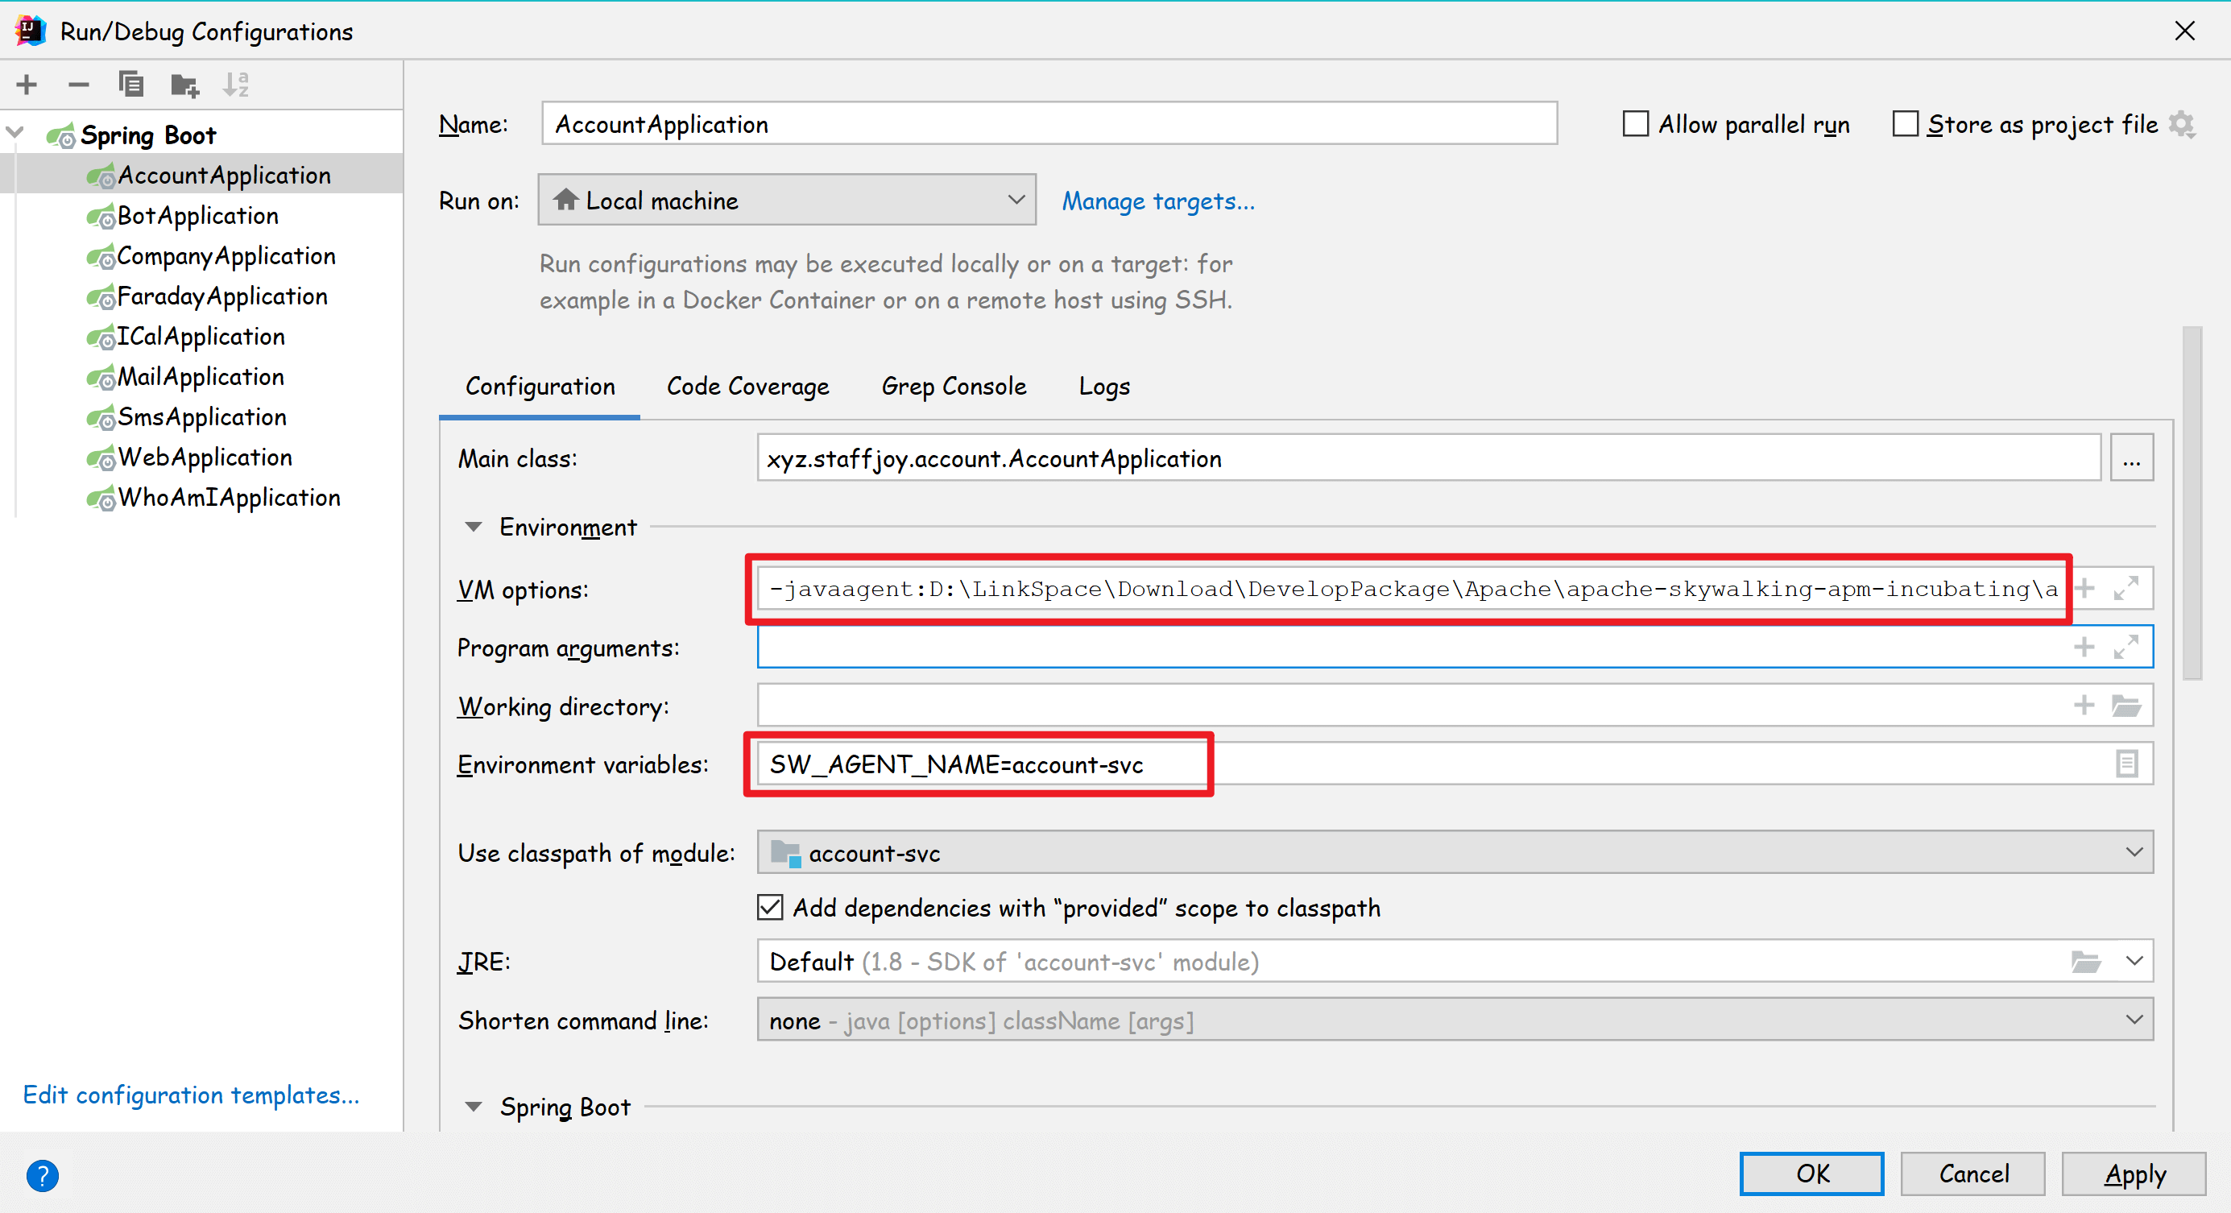Click the Create New Folder icon
Viewport: 2231px width, 1213px height.
(x=184, y=85)
